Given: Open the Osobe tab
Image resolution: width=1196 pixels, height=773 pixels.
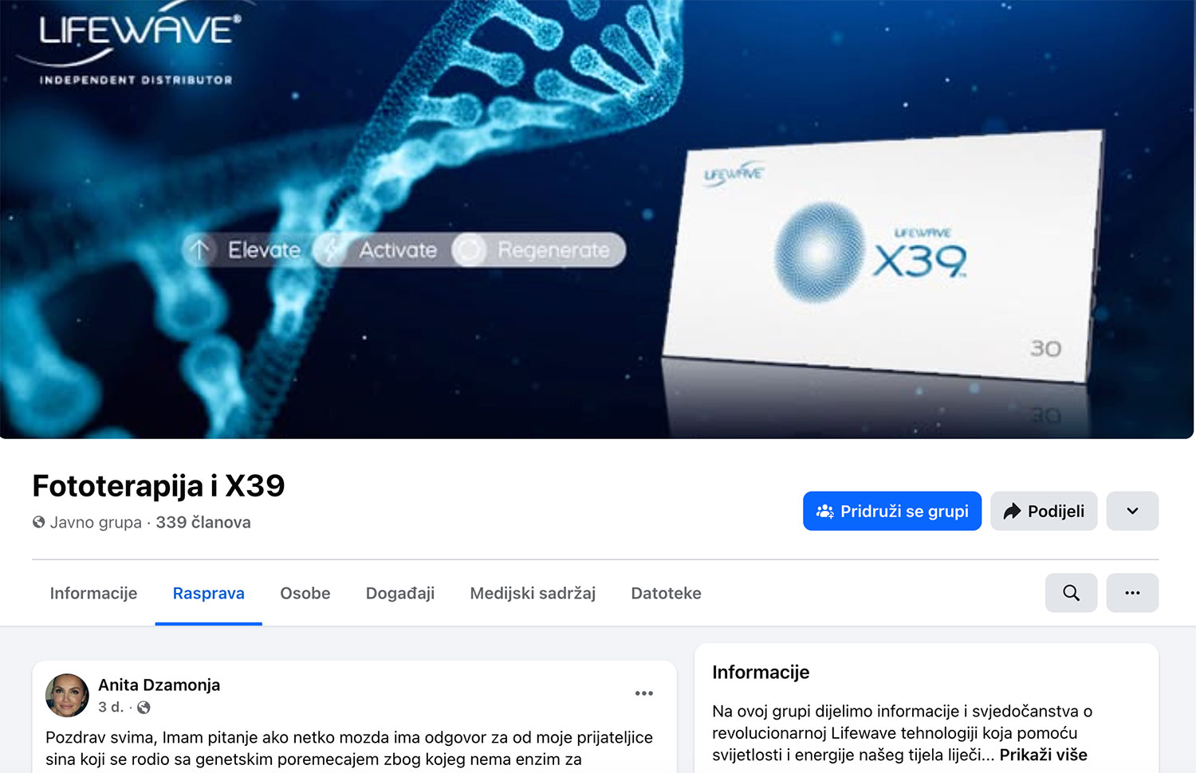Looking at the screenshot, I should pos(305,594).
